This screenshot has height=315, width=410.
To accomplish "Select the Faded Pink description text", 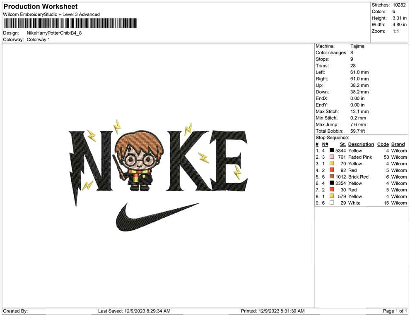I will pyautogui.click(x=360, y=157).
